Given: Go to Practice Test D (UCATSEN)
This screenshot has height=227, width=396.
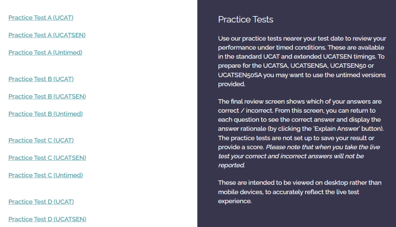Looking at the screenshot, I should [47, 219].
